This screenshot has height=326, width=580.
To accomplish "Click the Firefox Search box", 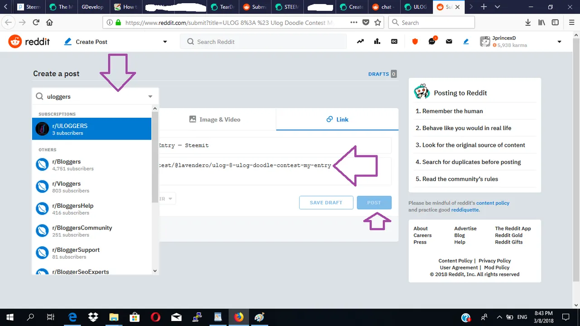I will point(432,22).
